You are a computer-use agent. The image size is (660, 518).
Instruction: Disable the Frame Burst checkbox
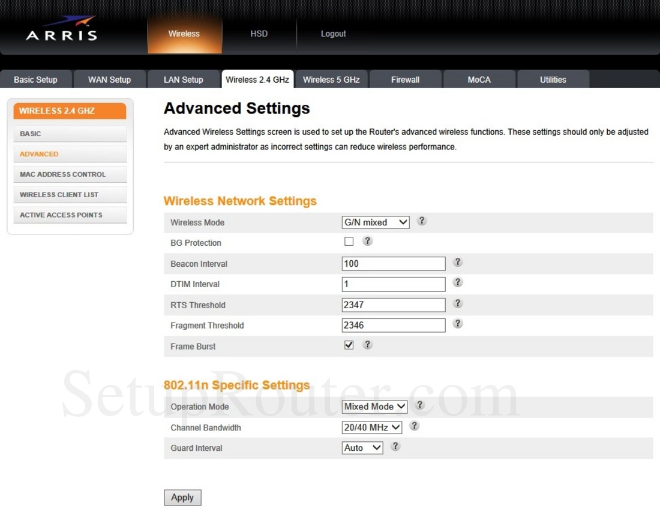[x=349, y=345]
